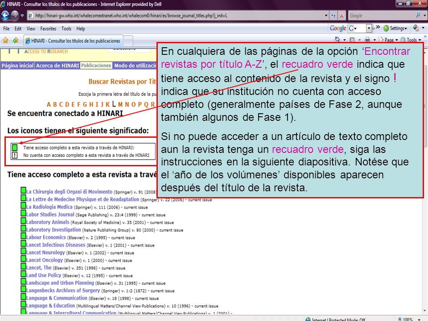Open the Page dropdown menu
428x321 pixels.
pyautogui.click(x=388, y=40)
